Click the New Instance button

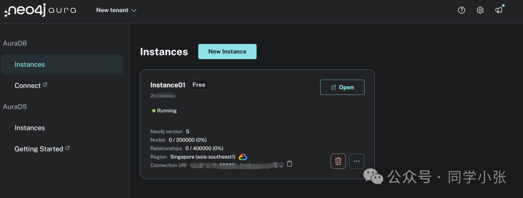[x=227, y=52]
